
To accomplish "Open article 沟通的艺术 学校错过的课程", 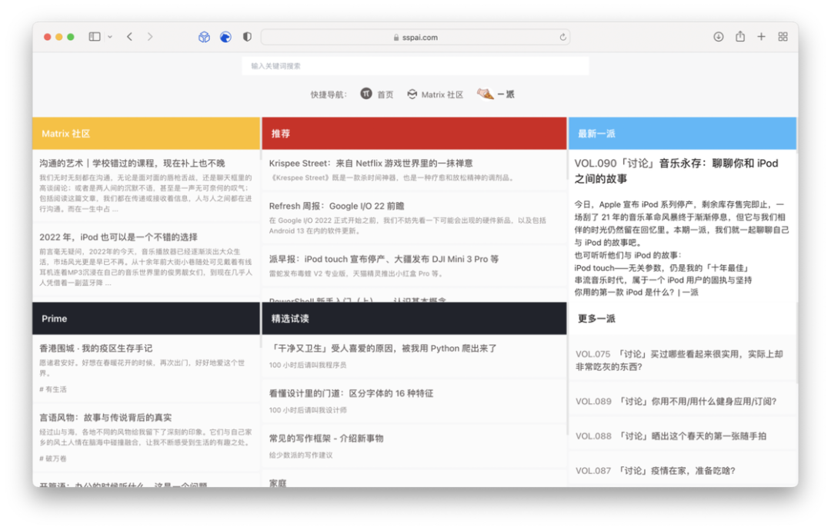I will [x=132, y=164].
